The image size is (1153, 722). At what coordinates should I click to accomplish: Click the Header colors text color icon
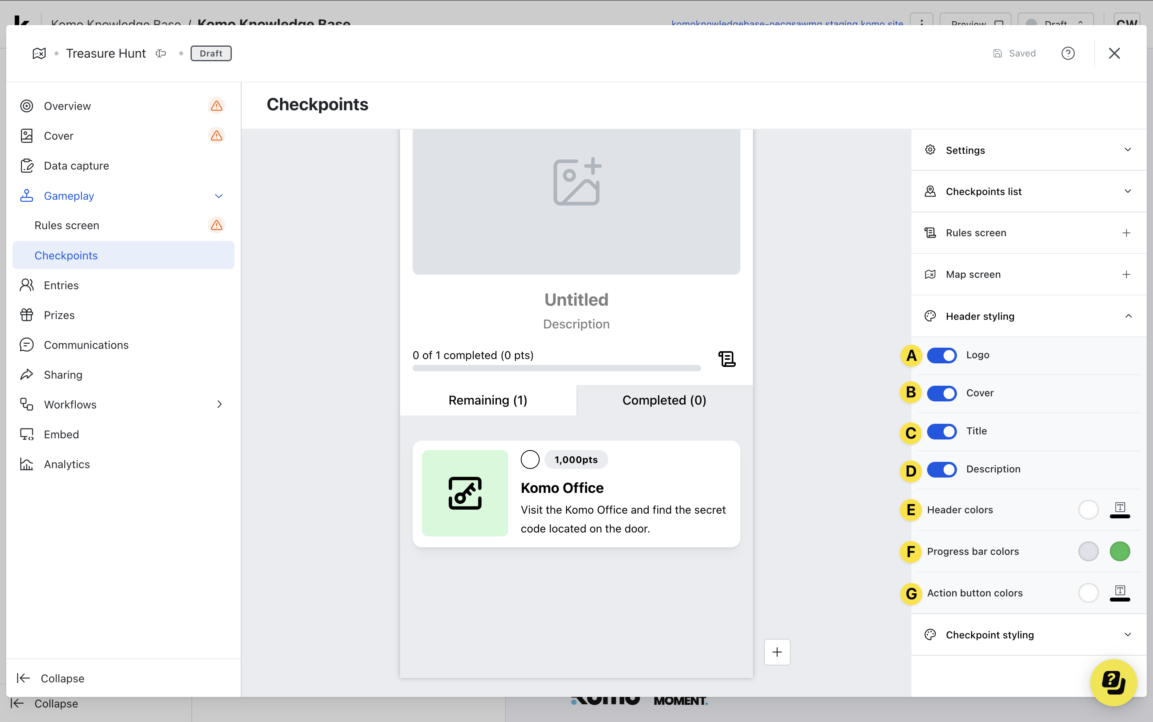pos(1120,509)
